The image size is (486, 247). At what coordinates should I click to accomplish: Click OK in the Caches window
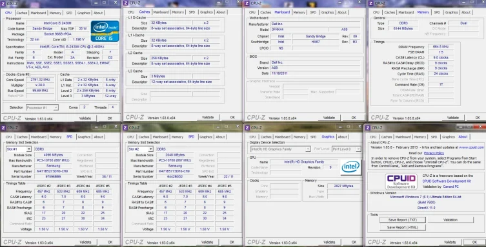(x=232, y=117)
